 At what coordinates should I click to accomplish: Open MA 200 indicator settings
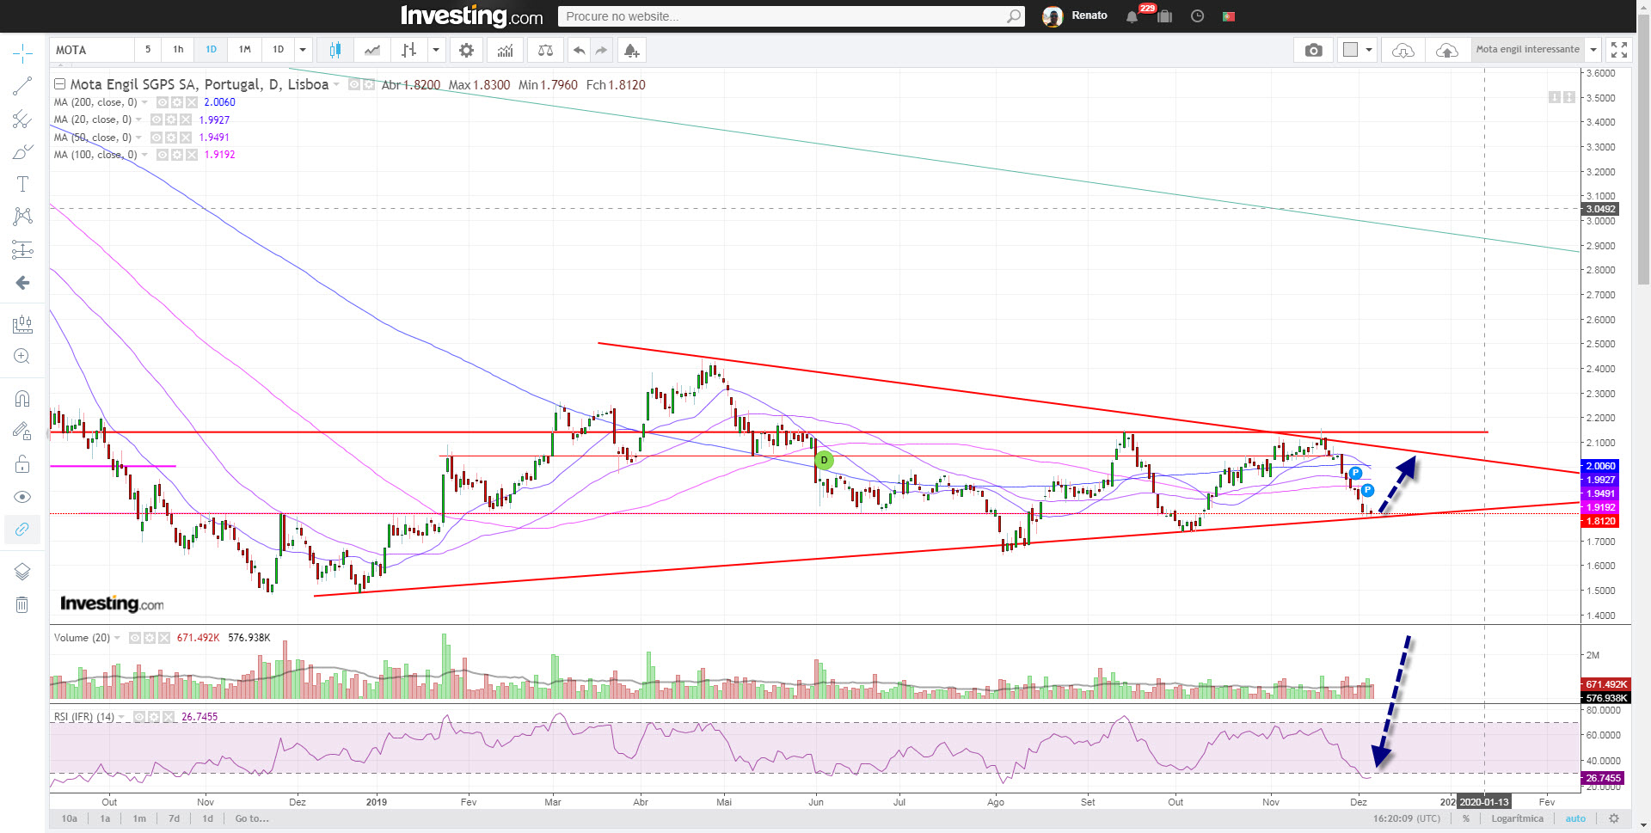point(177,102)
